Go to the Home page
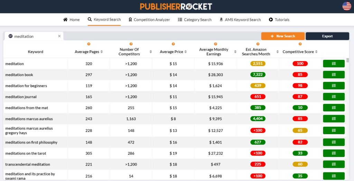This screenshot has width=354, height=181. click(x=71, y=20)
